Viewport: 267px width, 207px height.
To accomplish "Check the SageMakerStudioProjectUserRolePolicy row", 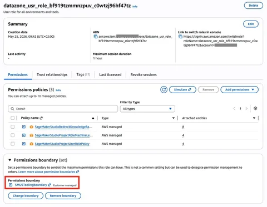I will [x=13, y=144].
